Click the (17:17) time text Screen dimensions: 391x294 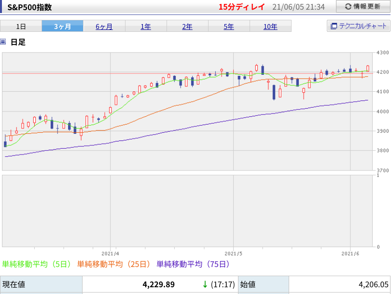point(223,284)
